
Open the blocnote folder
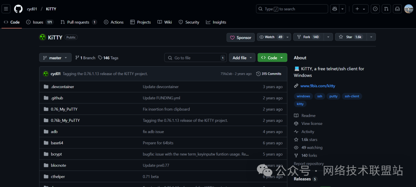point(59,166)
